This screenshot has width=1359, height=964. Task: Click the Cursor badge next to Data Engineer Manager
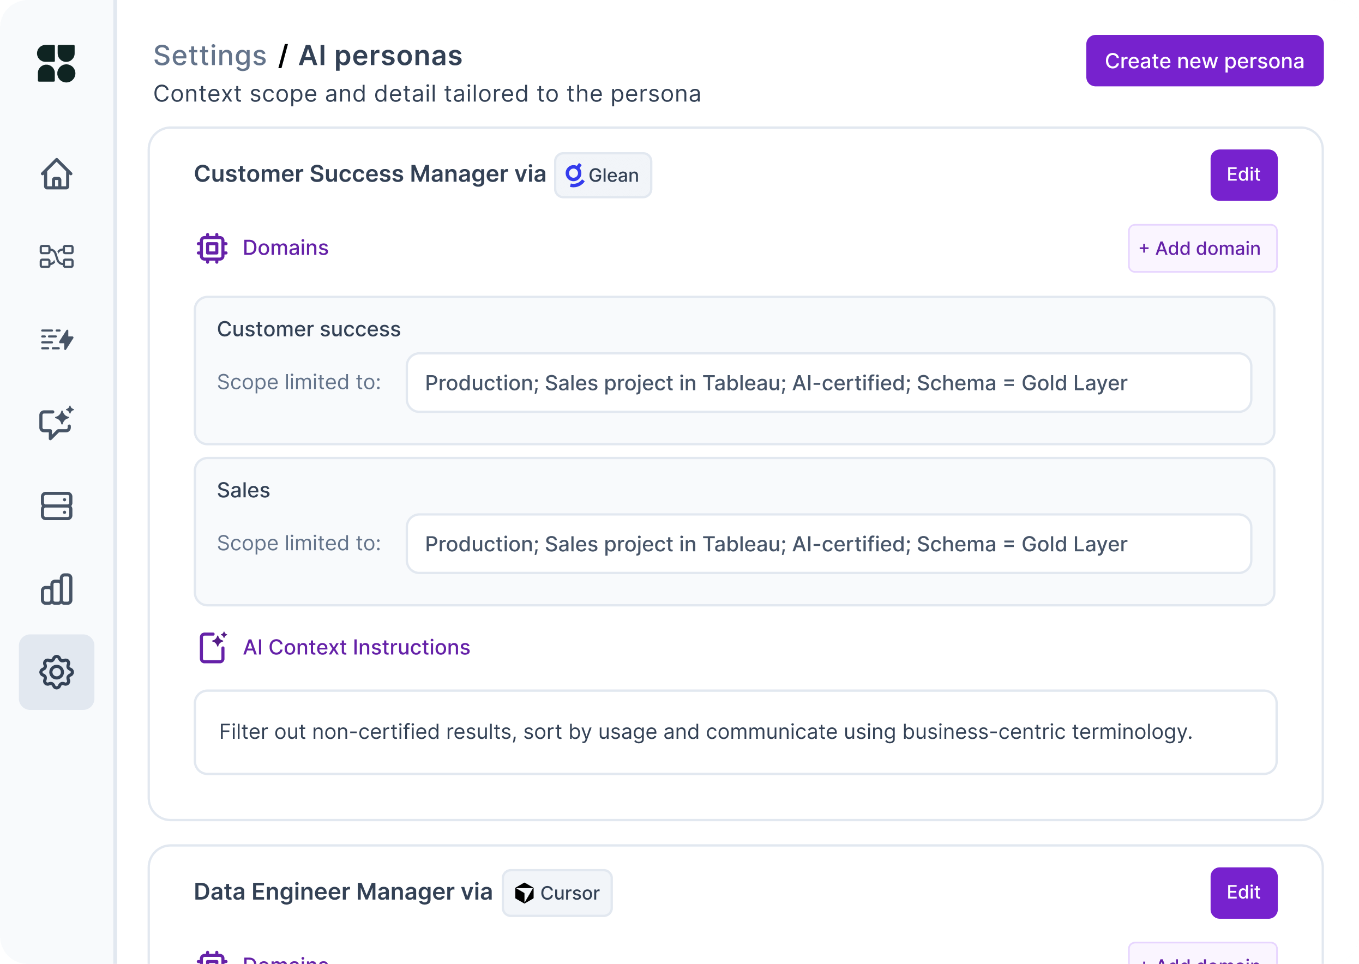pos(556,892)
